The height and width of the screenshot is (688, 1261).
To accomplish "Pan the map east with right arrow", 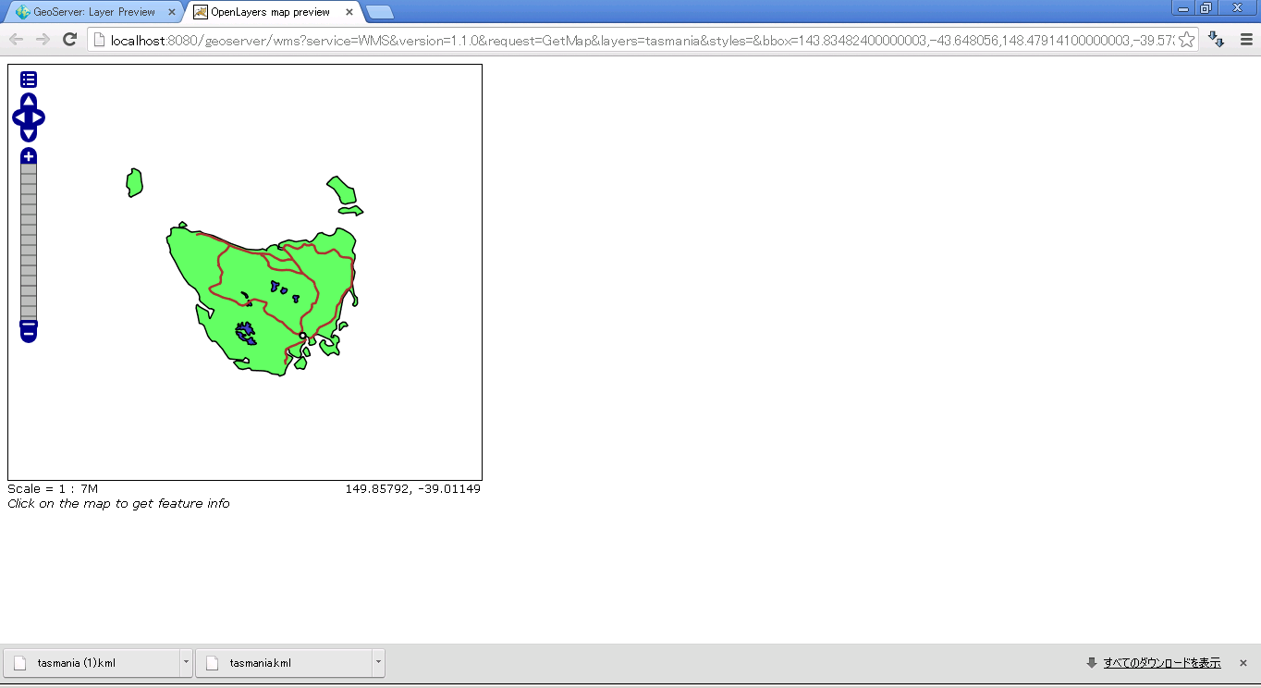I will (x=38, y=117).
